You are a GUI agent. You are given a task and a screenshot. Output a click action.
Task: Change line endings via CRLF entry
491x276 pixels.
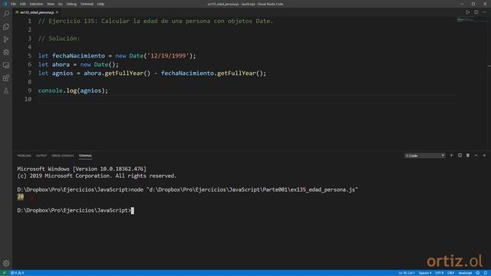(450, 273)
